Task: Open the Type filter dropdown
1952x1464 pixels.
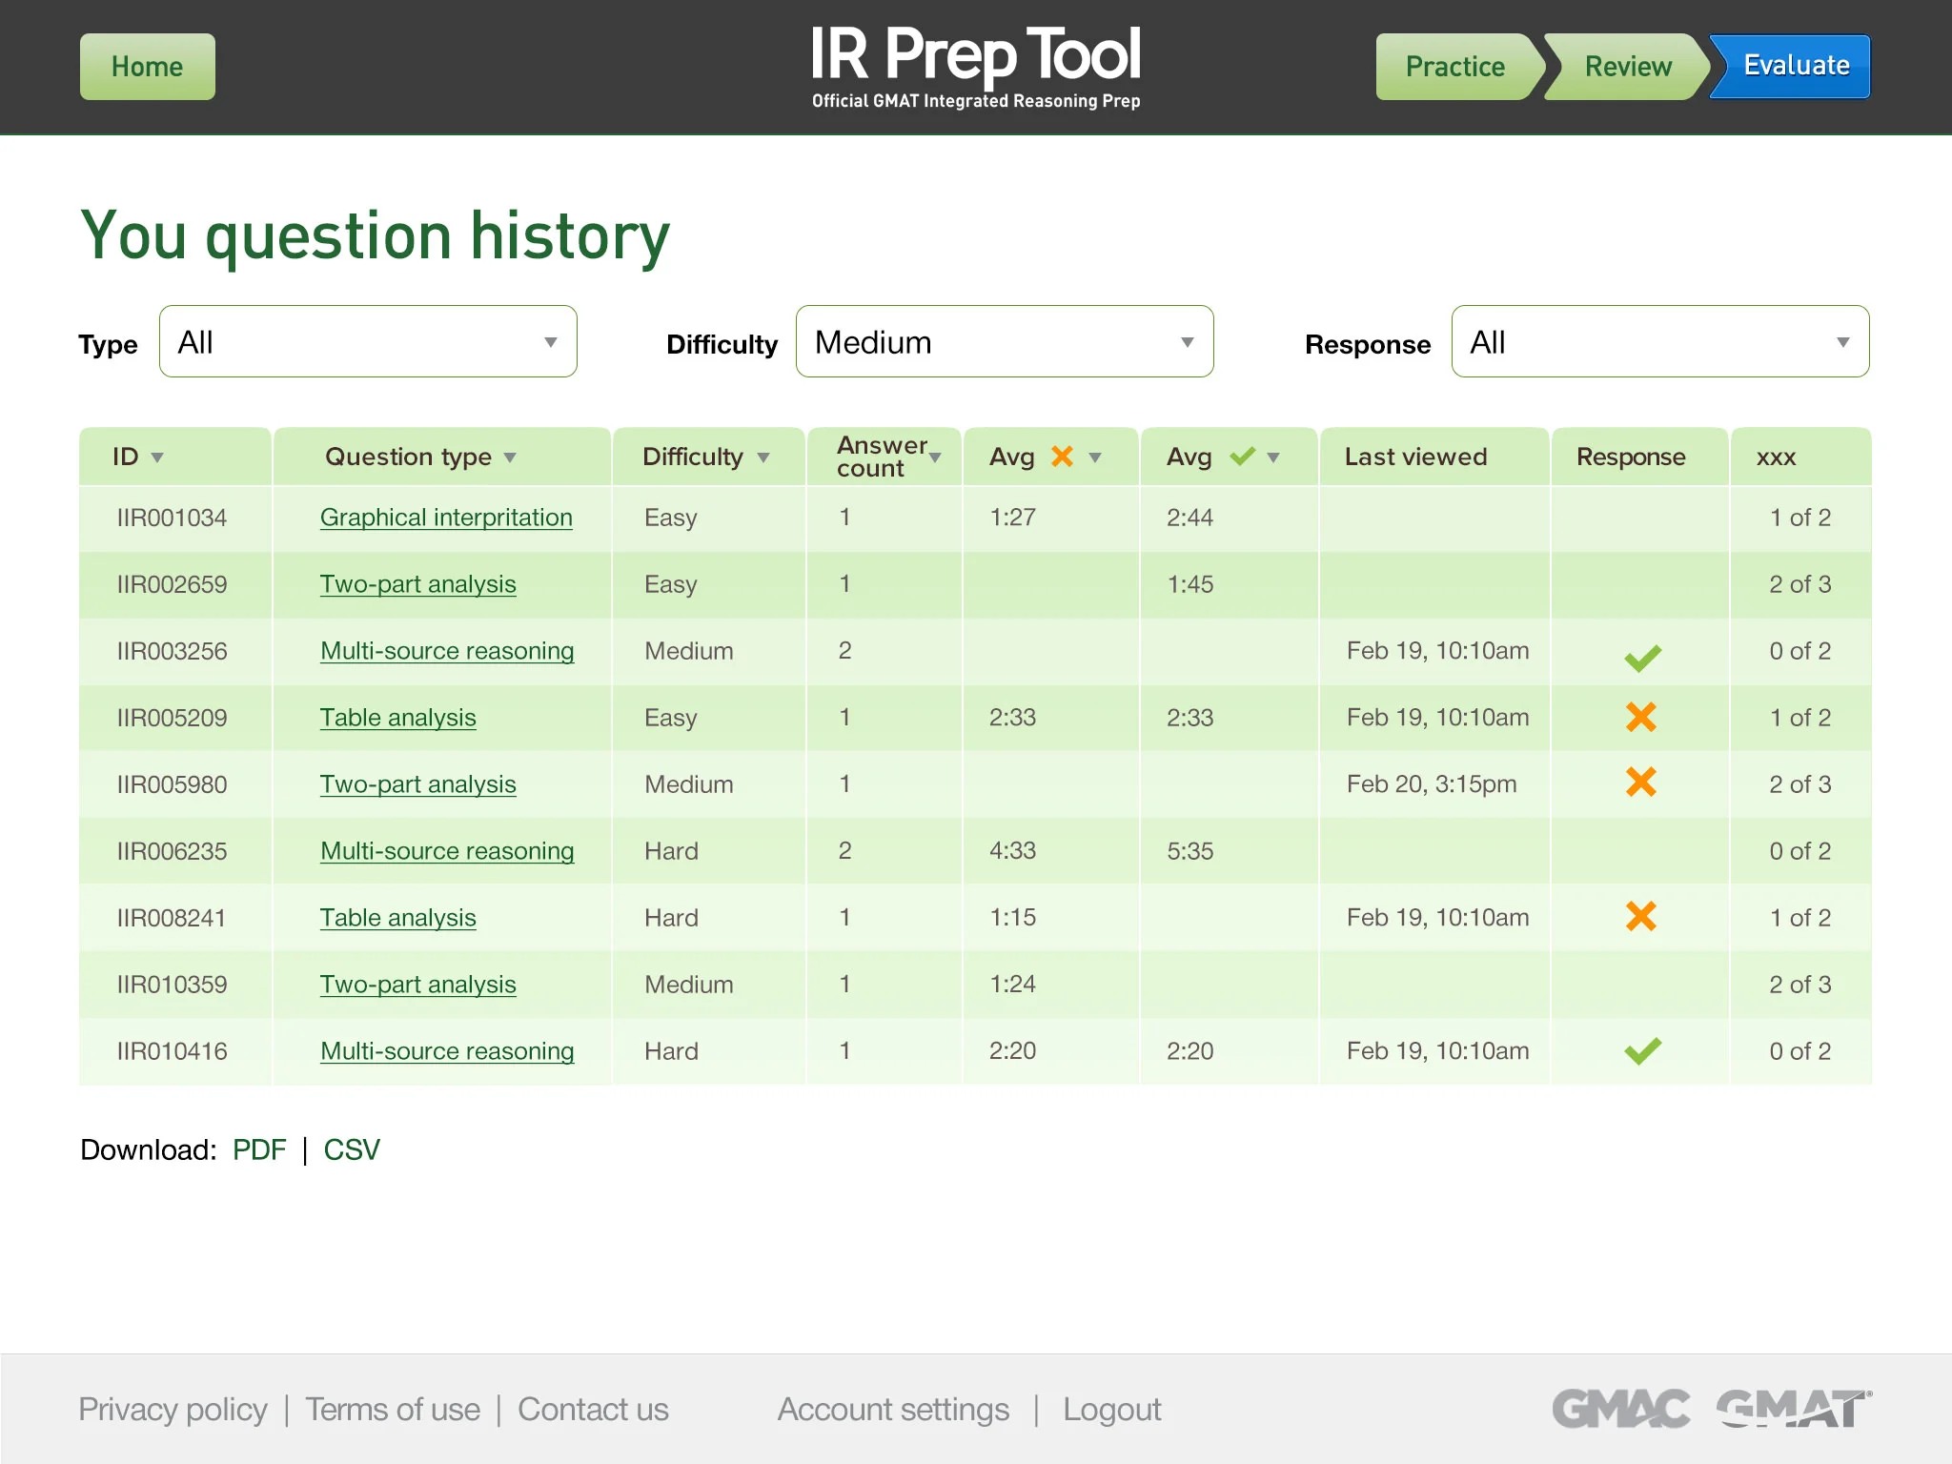Action: pos(368,341)
